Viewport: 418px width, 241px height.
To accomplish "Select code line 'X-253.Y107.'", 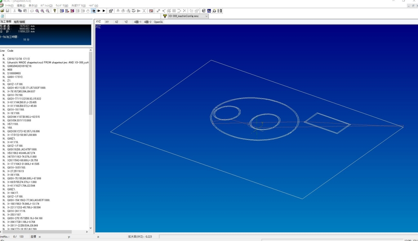I will (x=14, y=214).
